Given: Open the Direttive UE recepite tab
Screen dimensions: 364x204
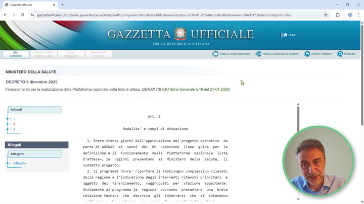Looking at the screenshot, I should [x=99, y=54].
